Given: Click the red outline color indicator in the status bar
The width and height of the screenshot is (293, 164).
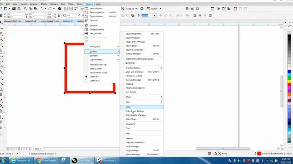Looking at the screenshot, I should tap(259, 154).
